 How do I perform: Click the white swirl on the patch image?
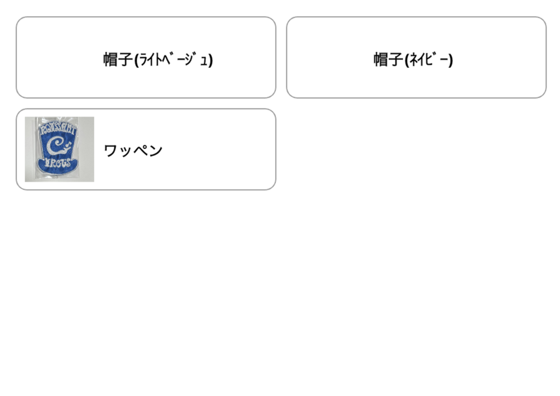coord(56,146)
